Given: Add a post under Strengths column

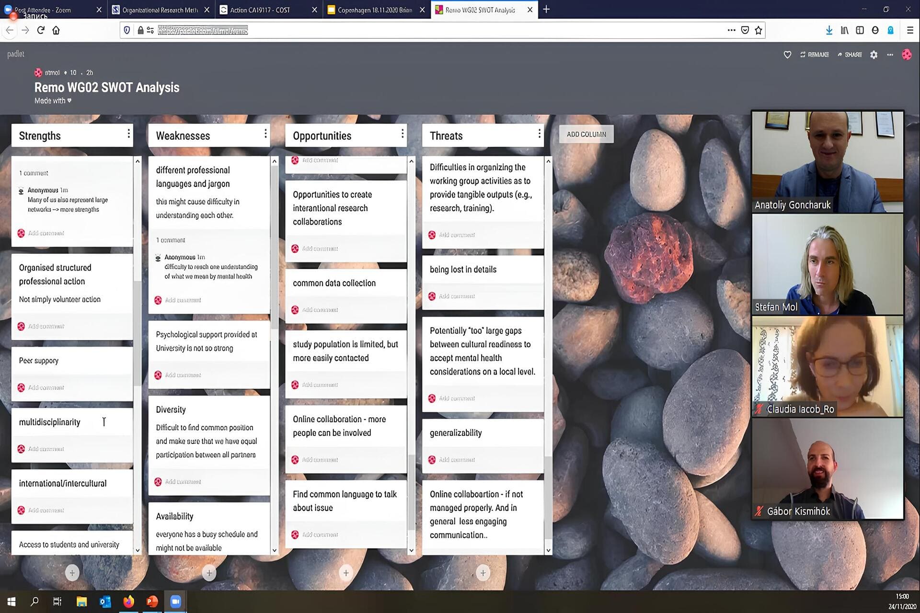Looking at the screenshot, I should pos(72,573).
